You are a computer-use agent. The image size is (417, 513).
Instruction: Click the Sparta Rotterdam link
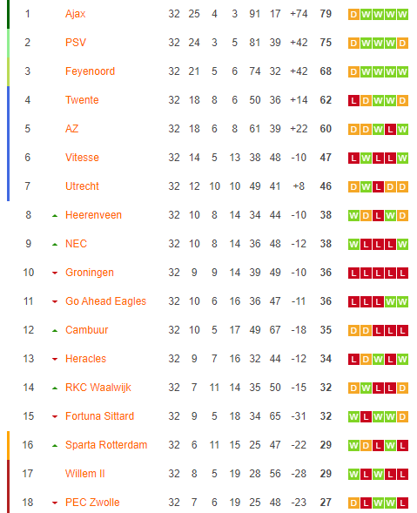106,445
